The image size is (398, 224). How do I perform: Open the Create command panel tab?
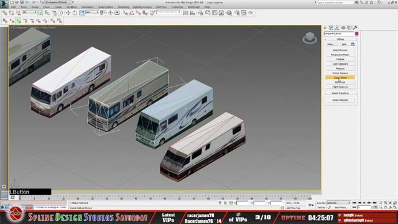pos(325,27)
